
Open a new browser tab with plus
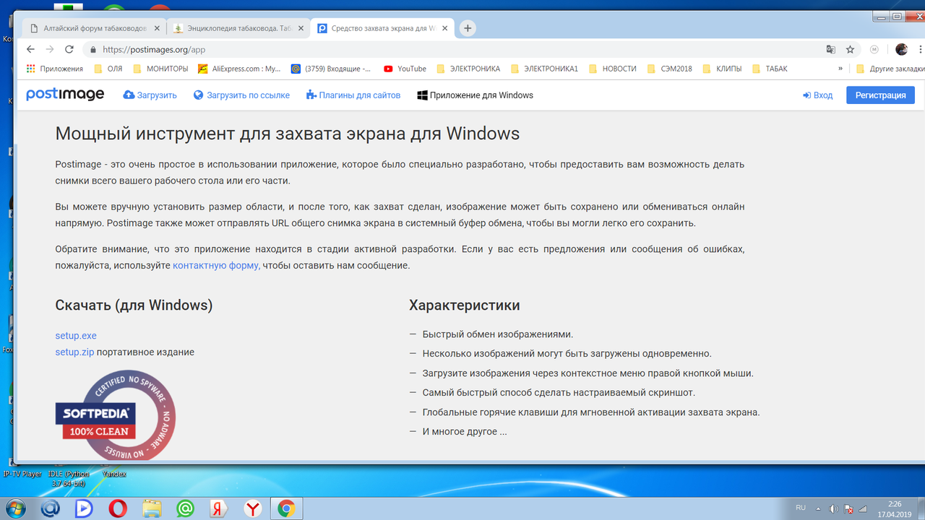pos(468,28)
